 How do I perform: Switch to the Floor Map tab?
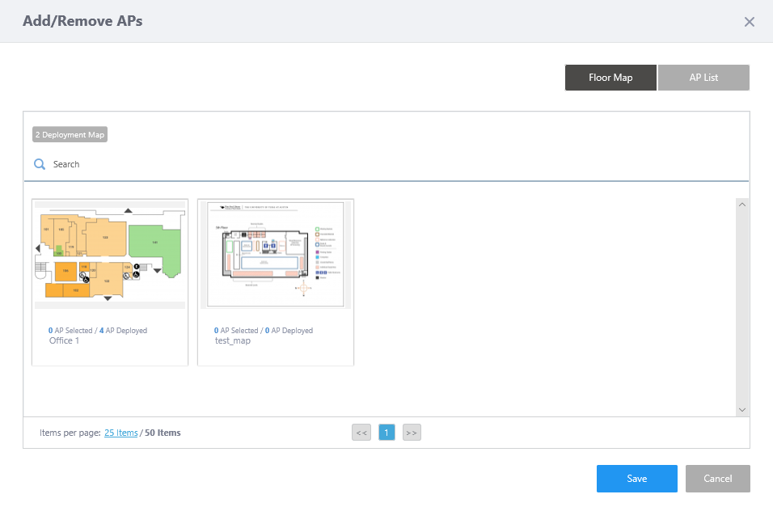pos(610,78)
